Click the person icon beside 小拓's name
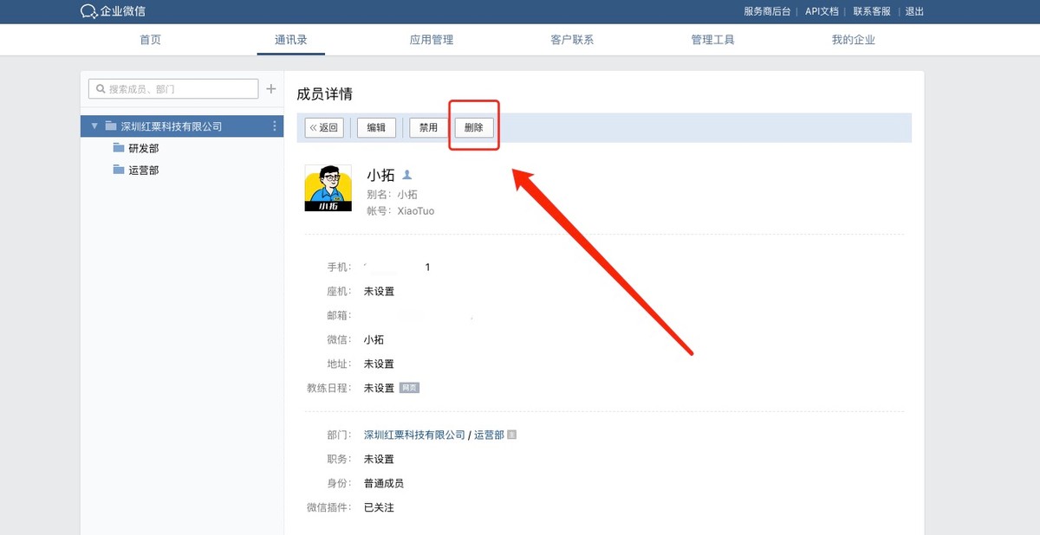The image size is (1040, 535). (407, 174)
